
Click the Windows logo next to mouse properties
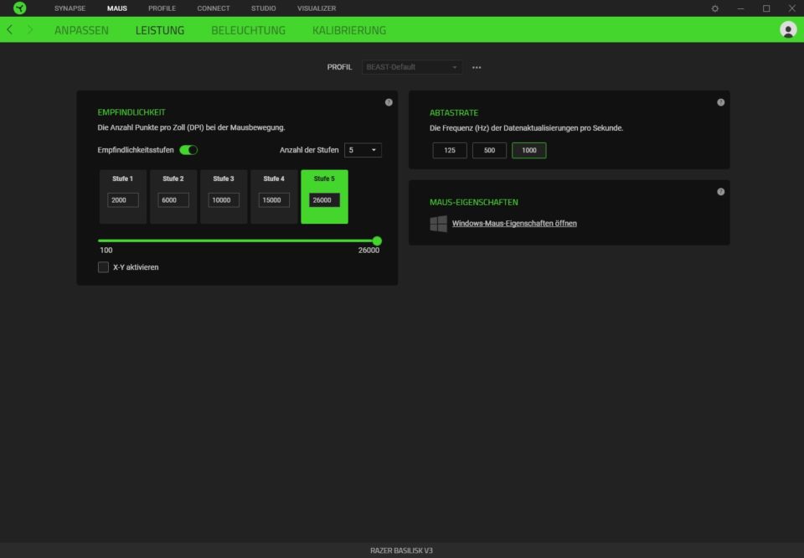click(438, 224)
